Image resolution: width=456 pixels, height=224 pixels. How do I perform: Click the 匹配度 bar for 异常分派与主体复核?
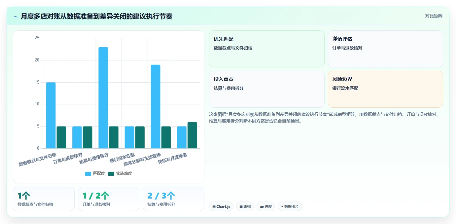tap(156, 106)
